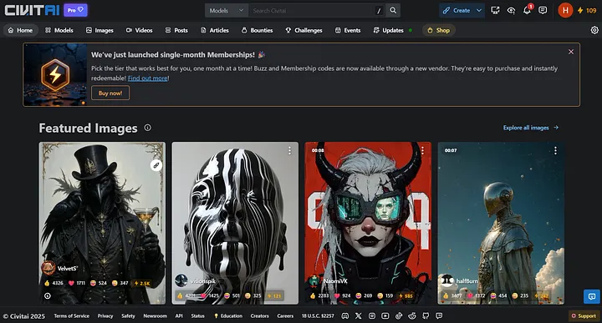
Task: Open three-dot menu on halfBurn card
Action: pos(555,150)
